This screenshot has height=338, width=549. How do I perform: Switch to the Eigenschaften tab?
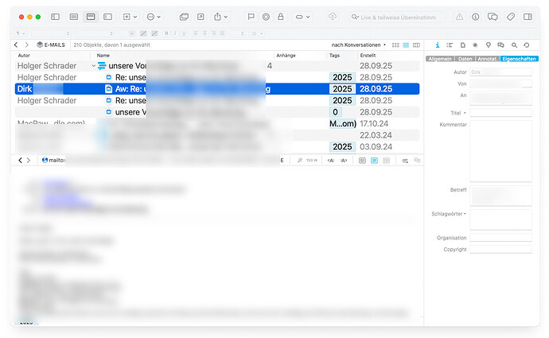pos(520,59)
